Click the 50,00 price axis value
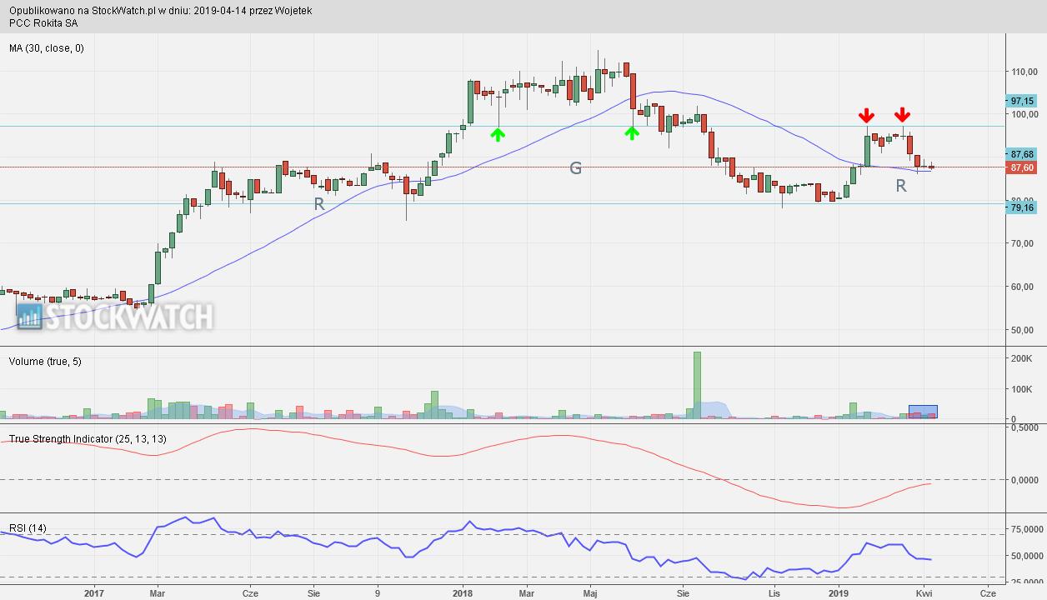This screenshot has height=600, width=1047. [x=1023, y=330]
